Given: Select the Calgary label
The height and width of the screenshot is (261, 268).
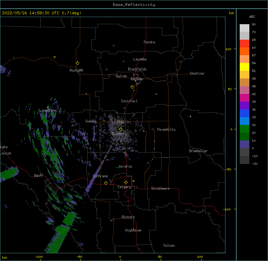Looking at the screenshot, I should (x=124, y=187).
